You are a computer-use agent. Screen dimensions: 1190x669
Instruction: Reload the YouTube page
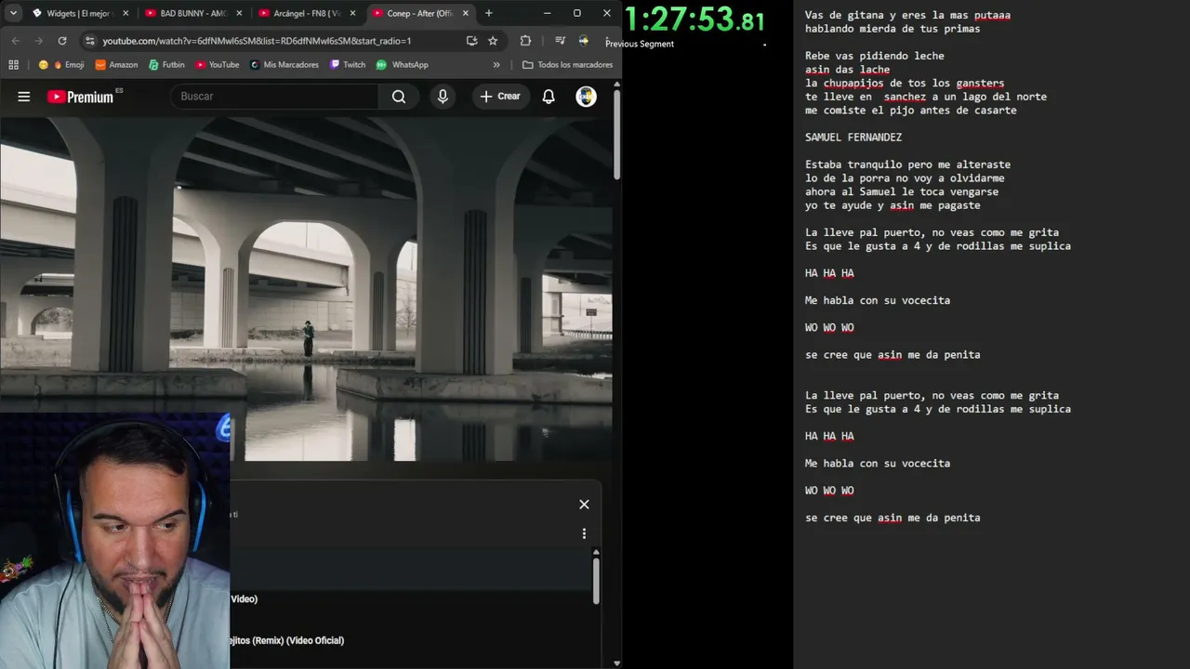(62, 41)
